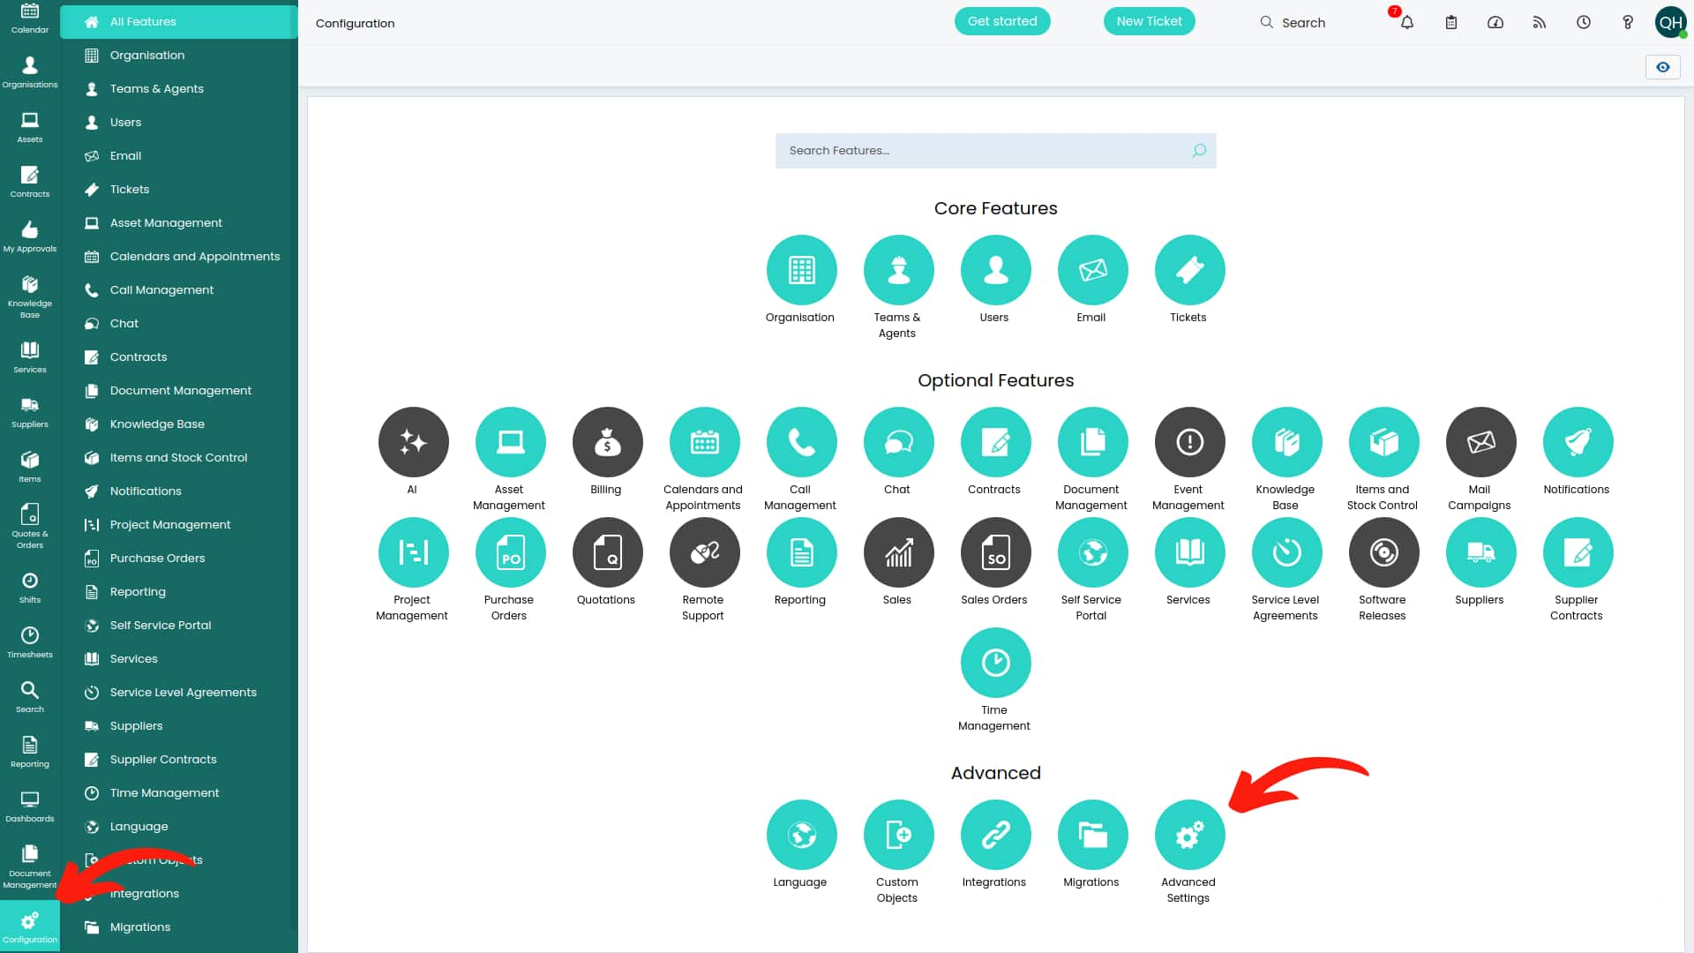Open the Knowledge Base menu entry
This screenshot has height=953, width=1694.
(x=157, y=424)
